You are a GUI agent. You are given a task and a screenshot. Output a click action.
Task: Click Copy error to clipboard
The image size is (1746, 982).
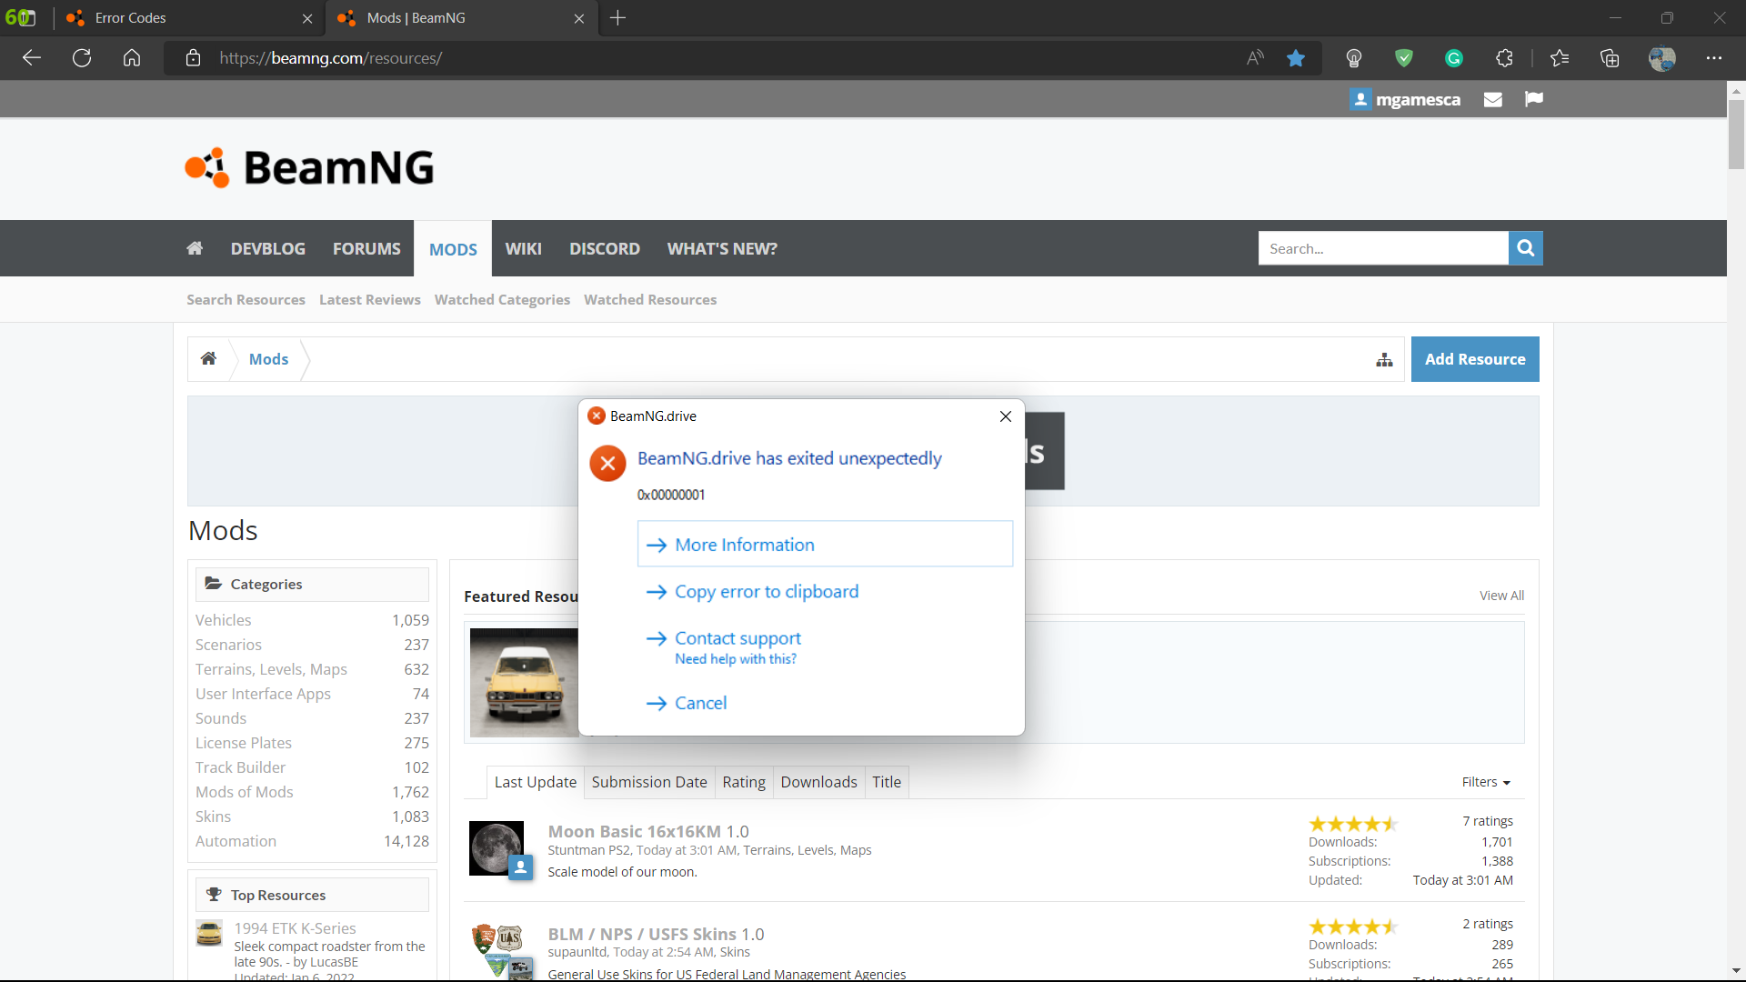pos(766,592)
